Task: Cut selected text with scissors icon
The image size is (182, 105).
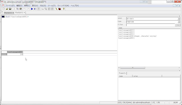Action: pos(14,9)
